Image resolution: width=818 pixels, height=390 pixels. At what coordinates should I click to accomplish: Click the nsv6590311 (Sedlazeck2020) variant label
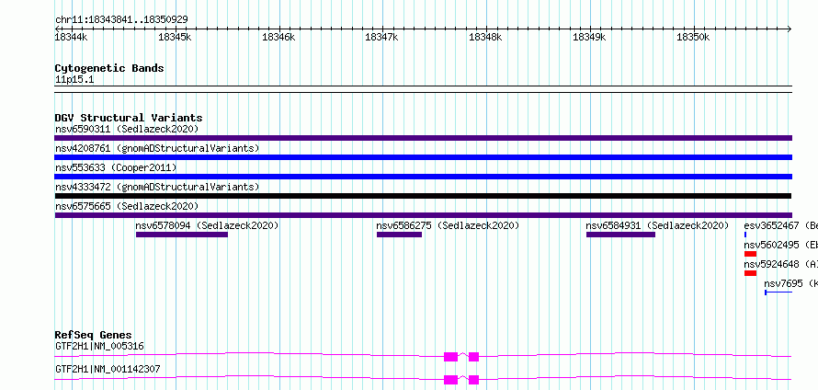tap(127, 129)
